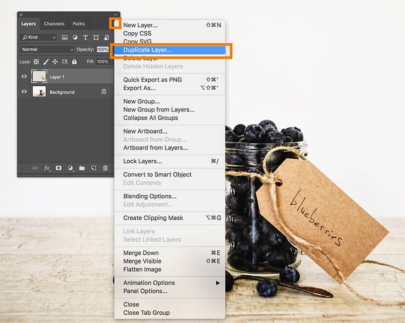Toggle lock transparent pixels button
Screen dimensions: 405x323
tap(36, 62)
